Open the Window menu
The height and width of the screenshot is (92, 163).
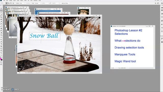coord(35,1)
